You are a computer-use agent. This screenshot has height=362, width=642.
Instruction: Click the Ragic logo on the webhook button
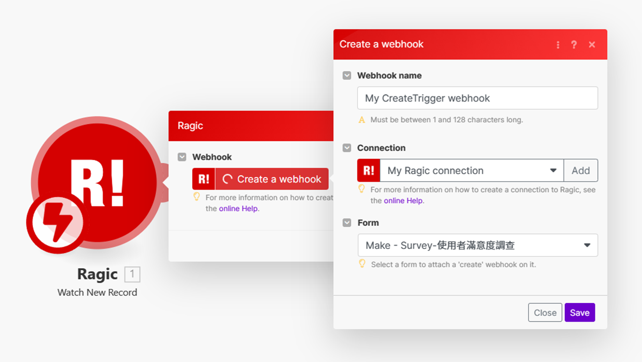pos(204,179)
